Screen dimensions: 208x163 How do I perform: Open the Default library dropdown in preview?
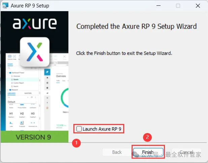(x=22, y=102)
